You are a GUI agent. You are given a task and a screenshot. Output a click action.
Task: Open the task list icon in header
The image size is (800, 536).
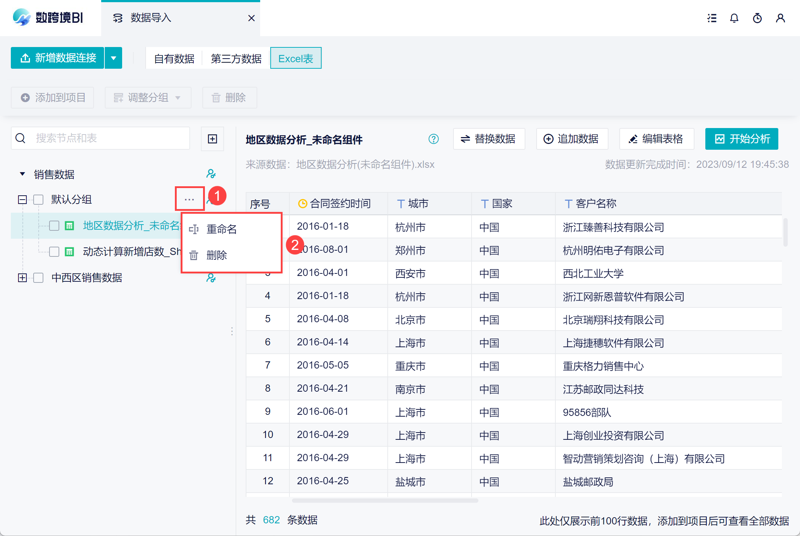[x=711, y=18]
